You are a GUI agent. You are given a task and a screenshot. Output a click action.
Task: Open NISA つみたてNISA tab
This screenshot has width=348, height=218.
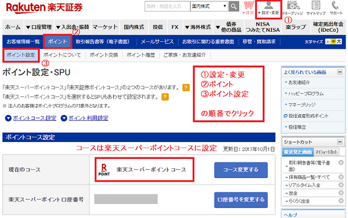263,27
